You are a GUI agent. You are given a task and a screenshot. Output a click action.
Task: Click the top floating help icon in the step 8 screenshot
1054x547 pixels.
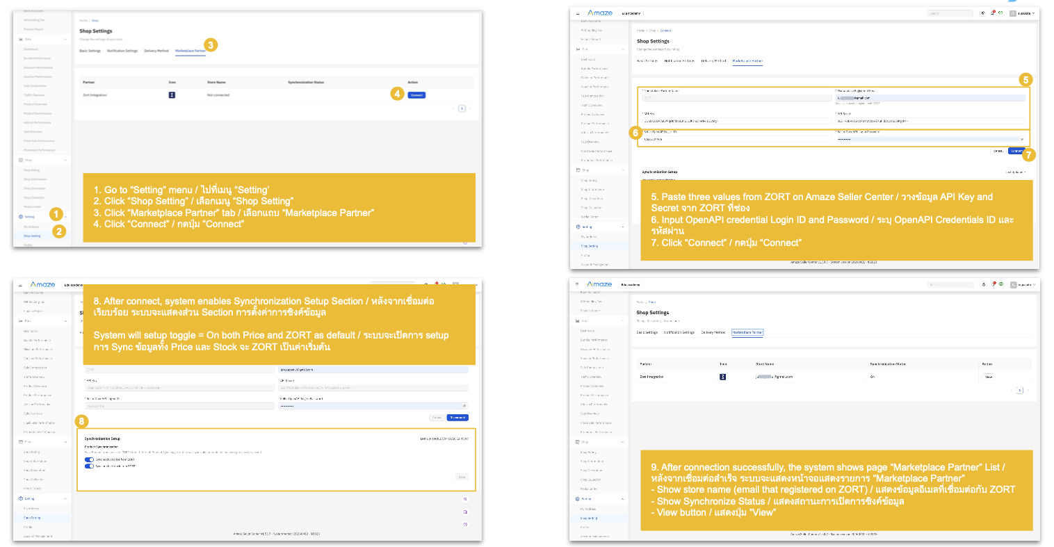point(465,499)
